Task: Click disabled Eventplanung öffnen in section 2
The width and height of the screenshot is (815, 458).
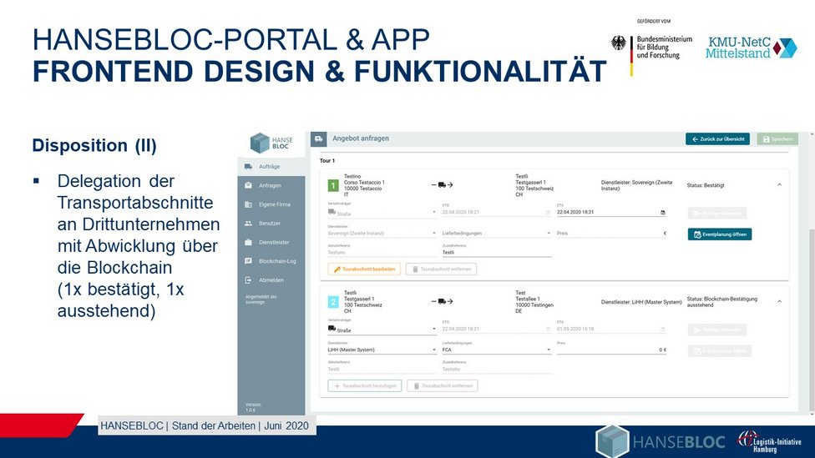Action: click(x=719, y=351)
